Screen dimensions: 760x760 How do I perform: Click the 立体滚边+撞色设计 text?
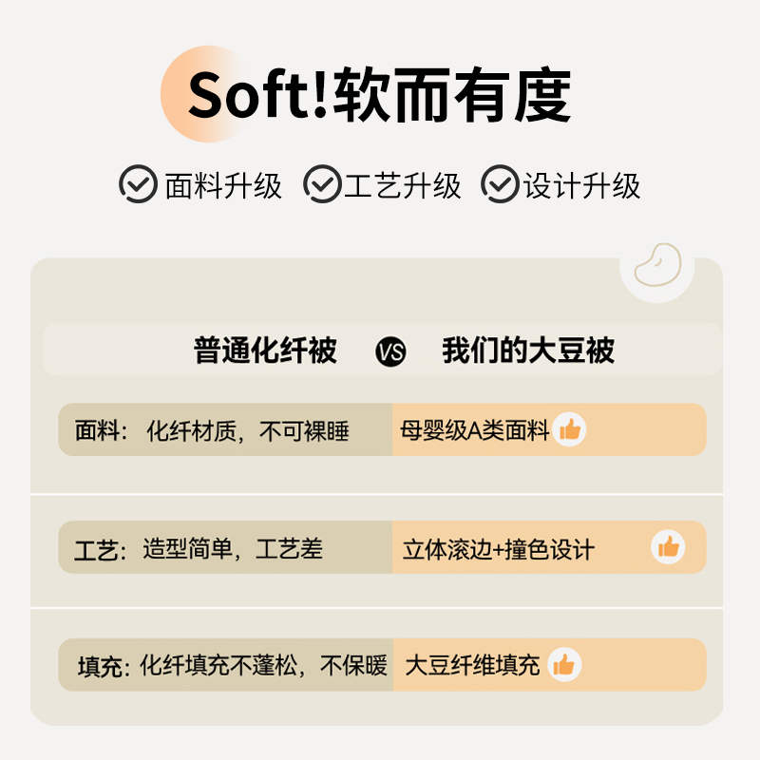click(x=499, y=549)
